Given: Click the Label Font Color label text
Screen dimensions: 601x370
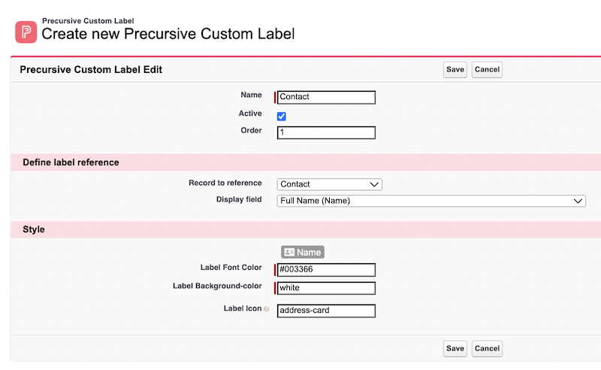Looking at the screenshot, I should (231, 268).
